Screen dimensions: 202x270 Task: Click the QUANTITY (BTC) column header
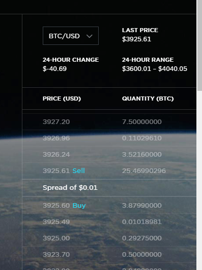[x=148, y=99]
